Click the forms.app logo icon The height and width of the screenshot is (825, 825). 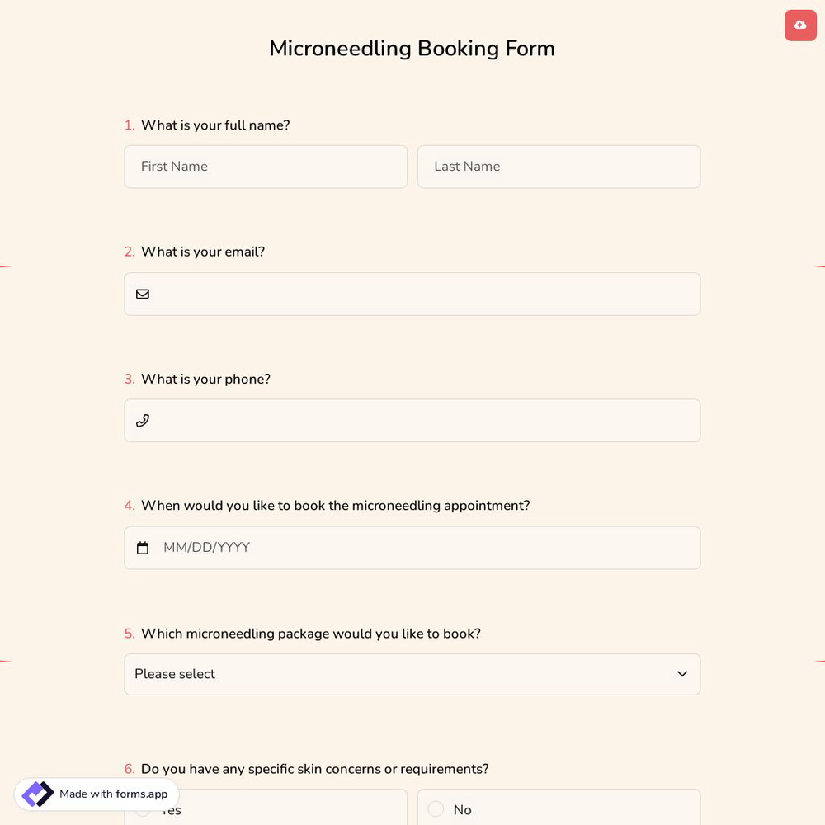click(x=37, y=794)
